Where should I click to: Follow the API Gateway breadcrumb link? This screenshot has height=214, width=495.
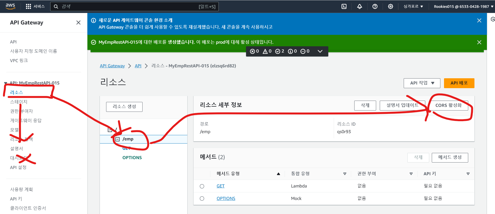[x=112, y=66]
